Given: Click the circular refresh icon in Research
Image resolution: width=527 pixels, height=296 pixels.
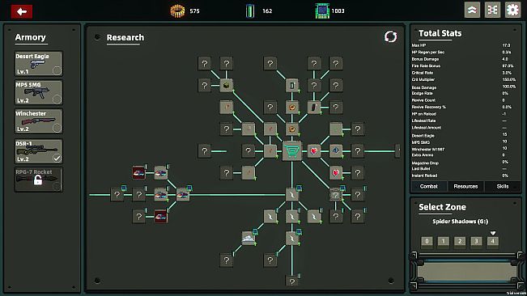Looking at the screenshot, I should (x=390, y=36).
